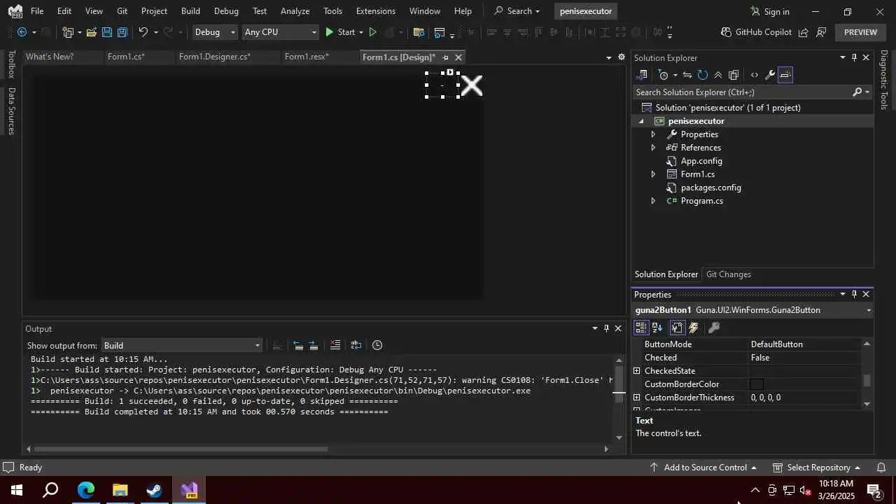Start without debugging using the hollow play icon

372,32
